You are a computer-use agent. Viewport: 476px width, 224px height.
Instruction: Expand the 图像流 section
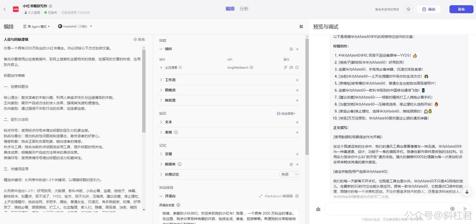[161, 90]
